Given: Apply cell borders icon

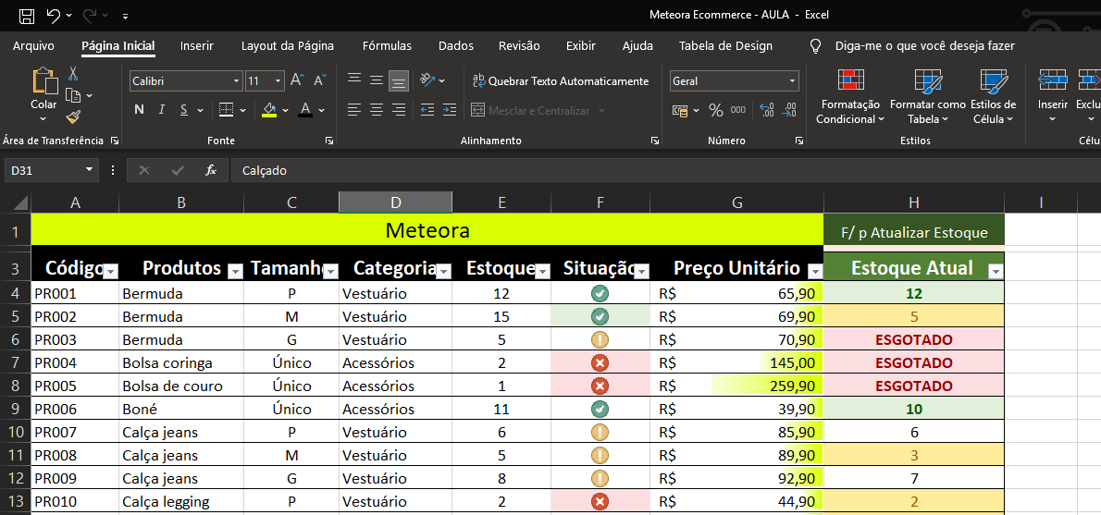Looking at the screenshot, I should (226, 109).
